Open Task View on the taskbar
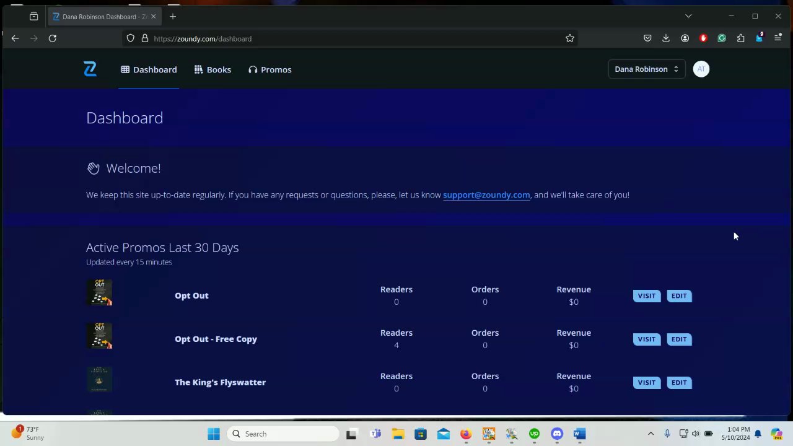The image size is (793, 446). 351,434
